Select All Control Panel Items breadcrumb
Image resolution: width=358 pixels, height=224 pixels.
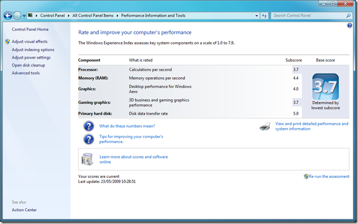(93, 16)
